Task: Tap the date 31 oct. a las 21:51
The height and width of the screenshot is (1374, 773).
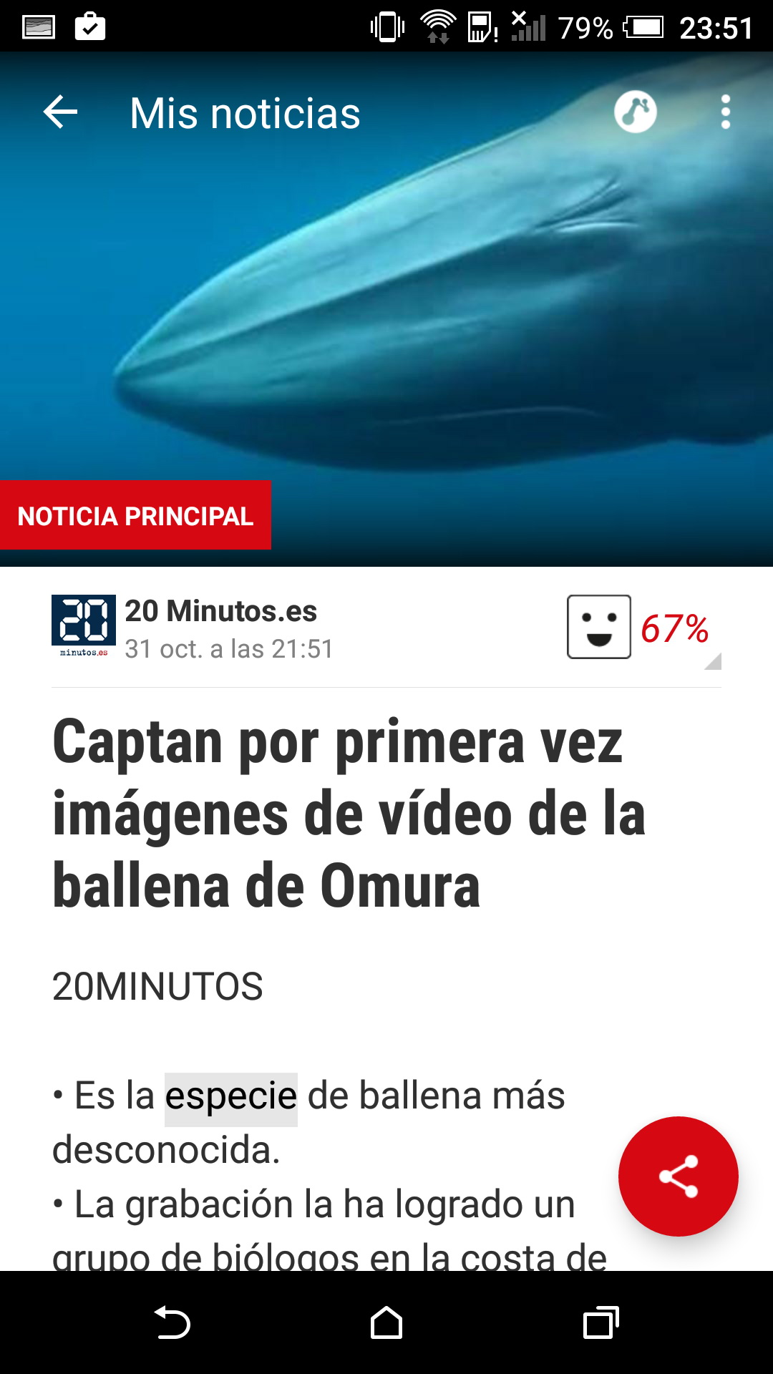Action: coord(229,649)
